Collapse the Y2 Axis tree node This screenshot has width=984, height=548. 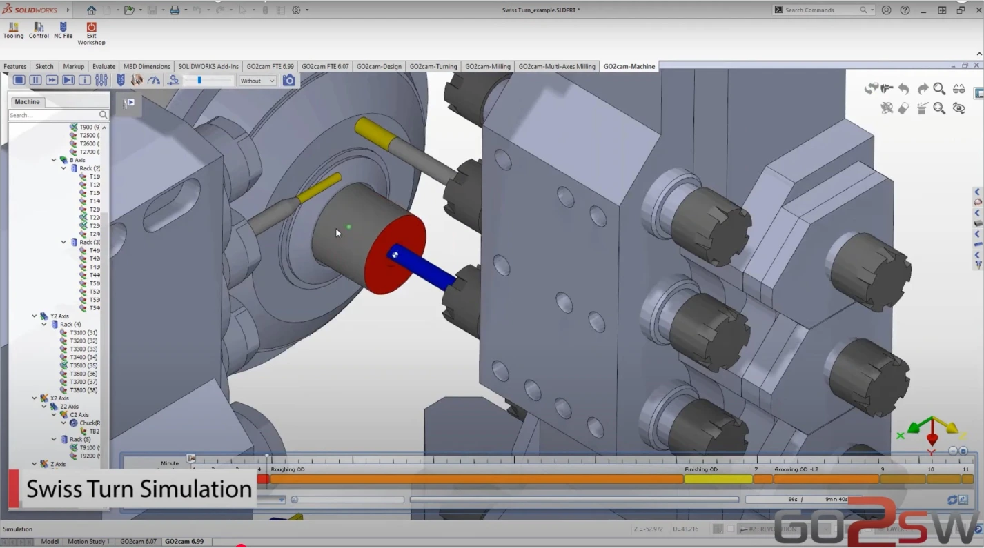point(35,316)
